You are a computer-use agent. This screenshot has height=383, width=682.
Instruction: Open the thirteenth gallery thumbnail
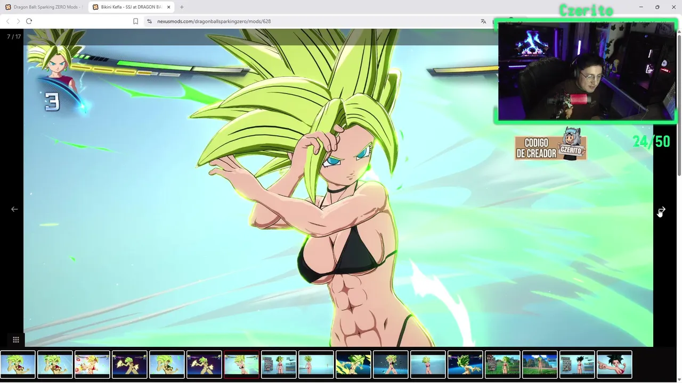tap(465, 364)
